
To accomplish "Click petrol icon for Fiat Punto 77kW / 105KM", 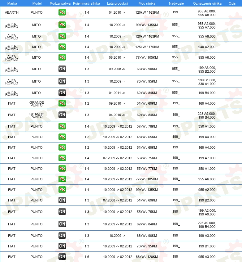I will point(62,179).
